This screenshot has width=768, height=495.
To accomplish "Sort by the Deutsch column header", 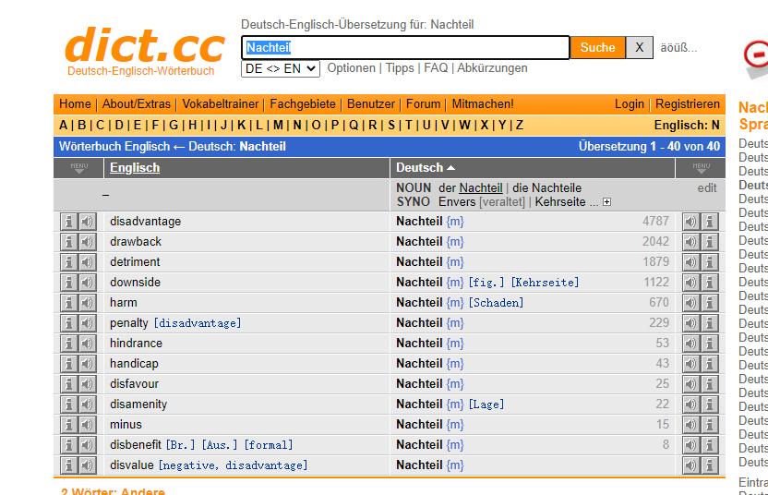I will point(426,167).
